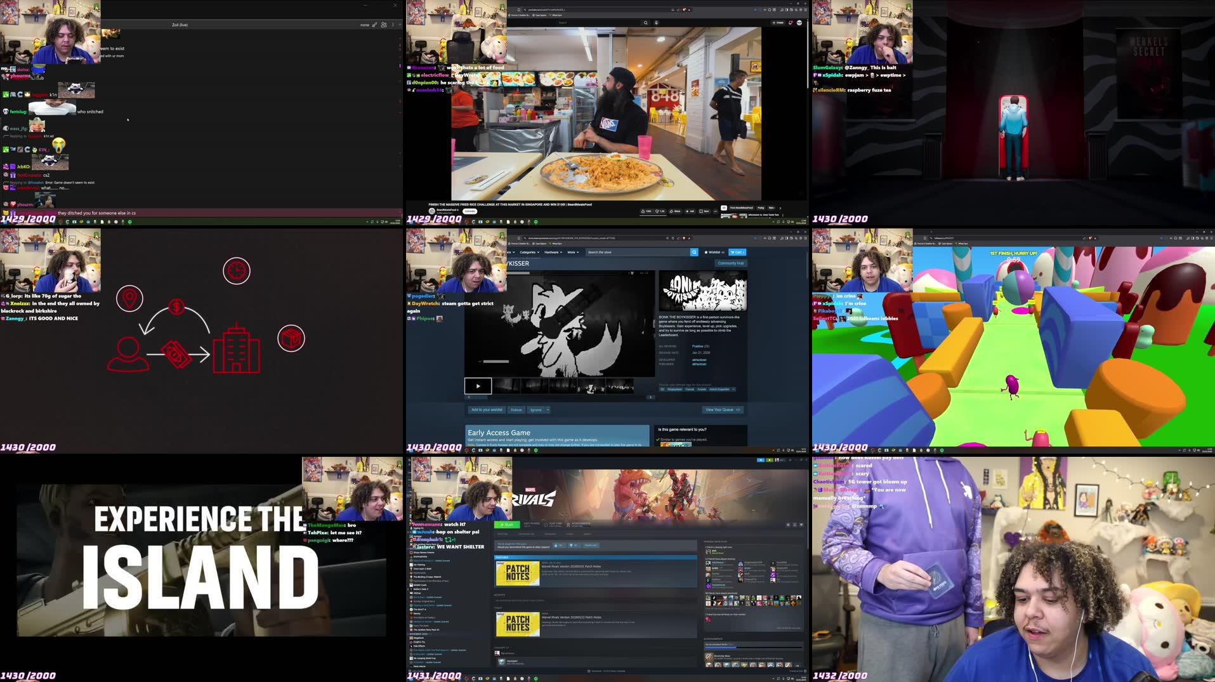Toggle Follow for Bonk the Boykisser
This screenshot has width=1215, height=682.
coord(516,410)
